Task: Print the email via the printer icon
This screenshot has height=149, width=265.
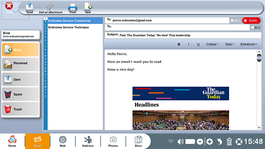Action: [x=73, y=8]
